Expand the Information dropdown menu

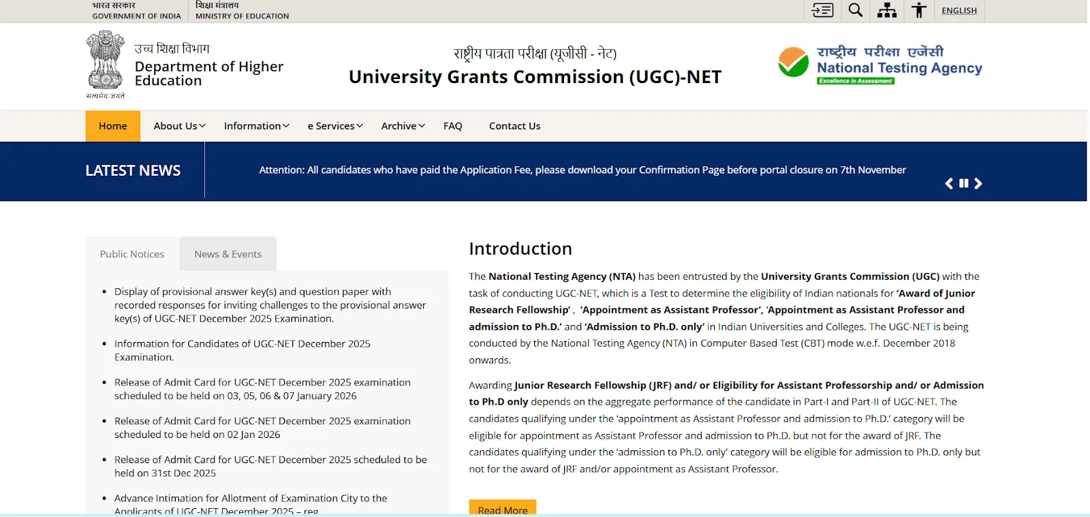257,126
